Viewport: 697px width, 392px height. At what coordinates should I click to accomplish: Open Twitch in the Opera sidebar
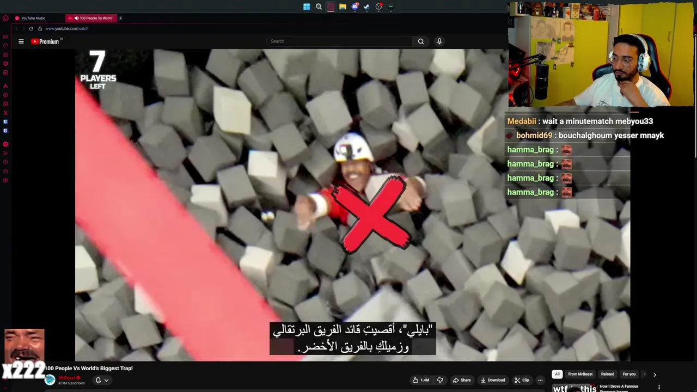(5, 64)
